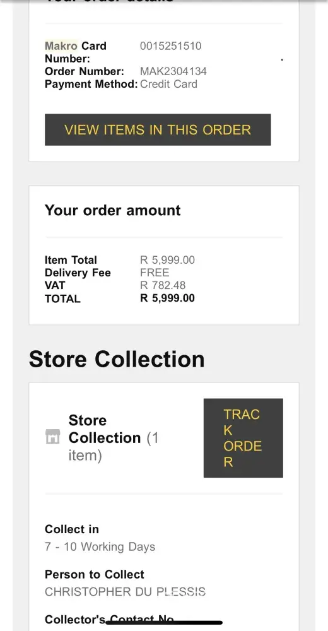The image size is (328, 631).
Task: Tap the home indicator bar at bottom
Action: 164,623
